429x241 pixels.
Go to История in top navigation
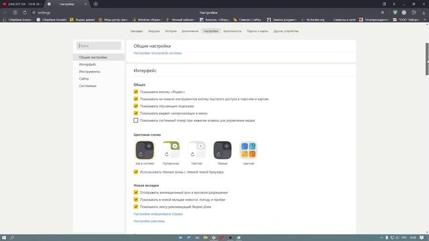click(x=171, y=31)
